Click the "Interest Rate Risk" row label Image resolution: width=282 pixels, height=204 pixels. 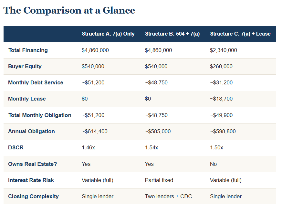tap(31, 180)
